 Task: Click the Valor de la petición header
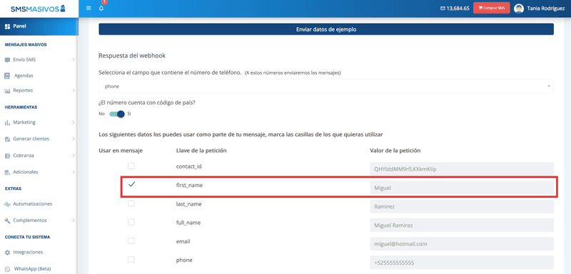(x=395, y=151)
